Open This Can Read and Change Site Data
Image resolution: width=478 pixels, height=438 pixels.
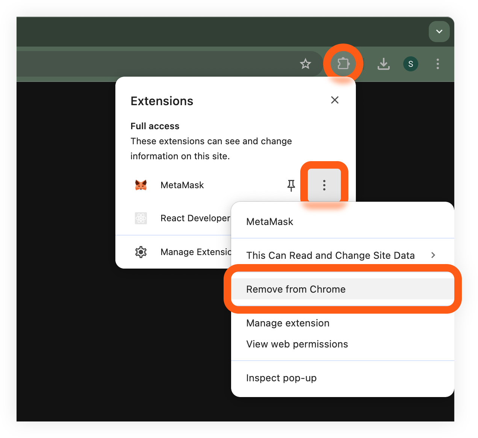point(343,255)
